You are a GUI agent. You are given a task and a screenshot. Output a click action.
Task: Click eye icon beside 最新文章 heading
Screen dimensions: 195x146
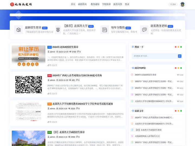pos(133,111)
